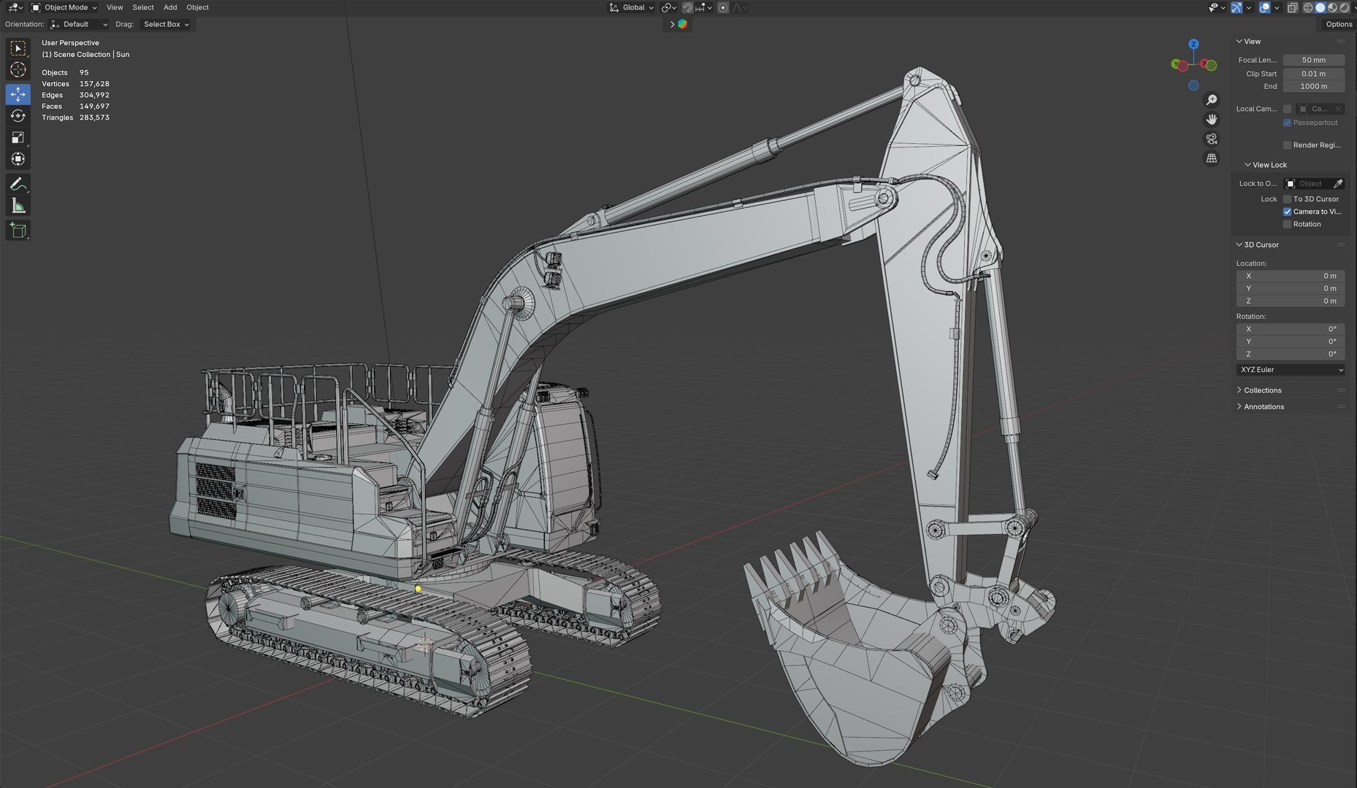Select the Annotate tool
Screen dimensions: 1357x788
(x=18, y=184)
